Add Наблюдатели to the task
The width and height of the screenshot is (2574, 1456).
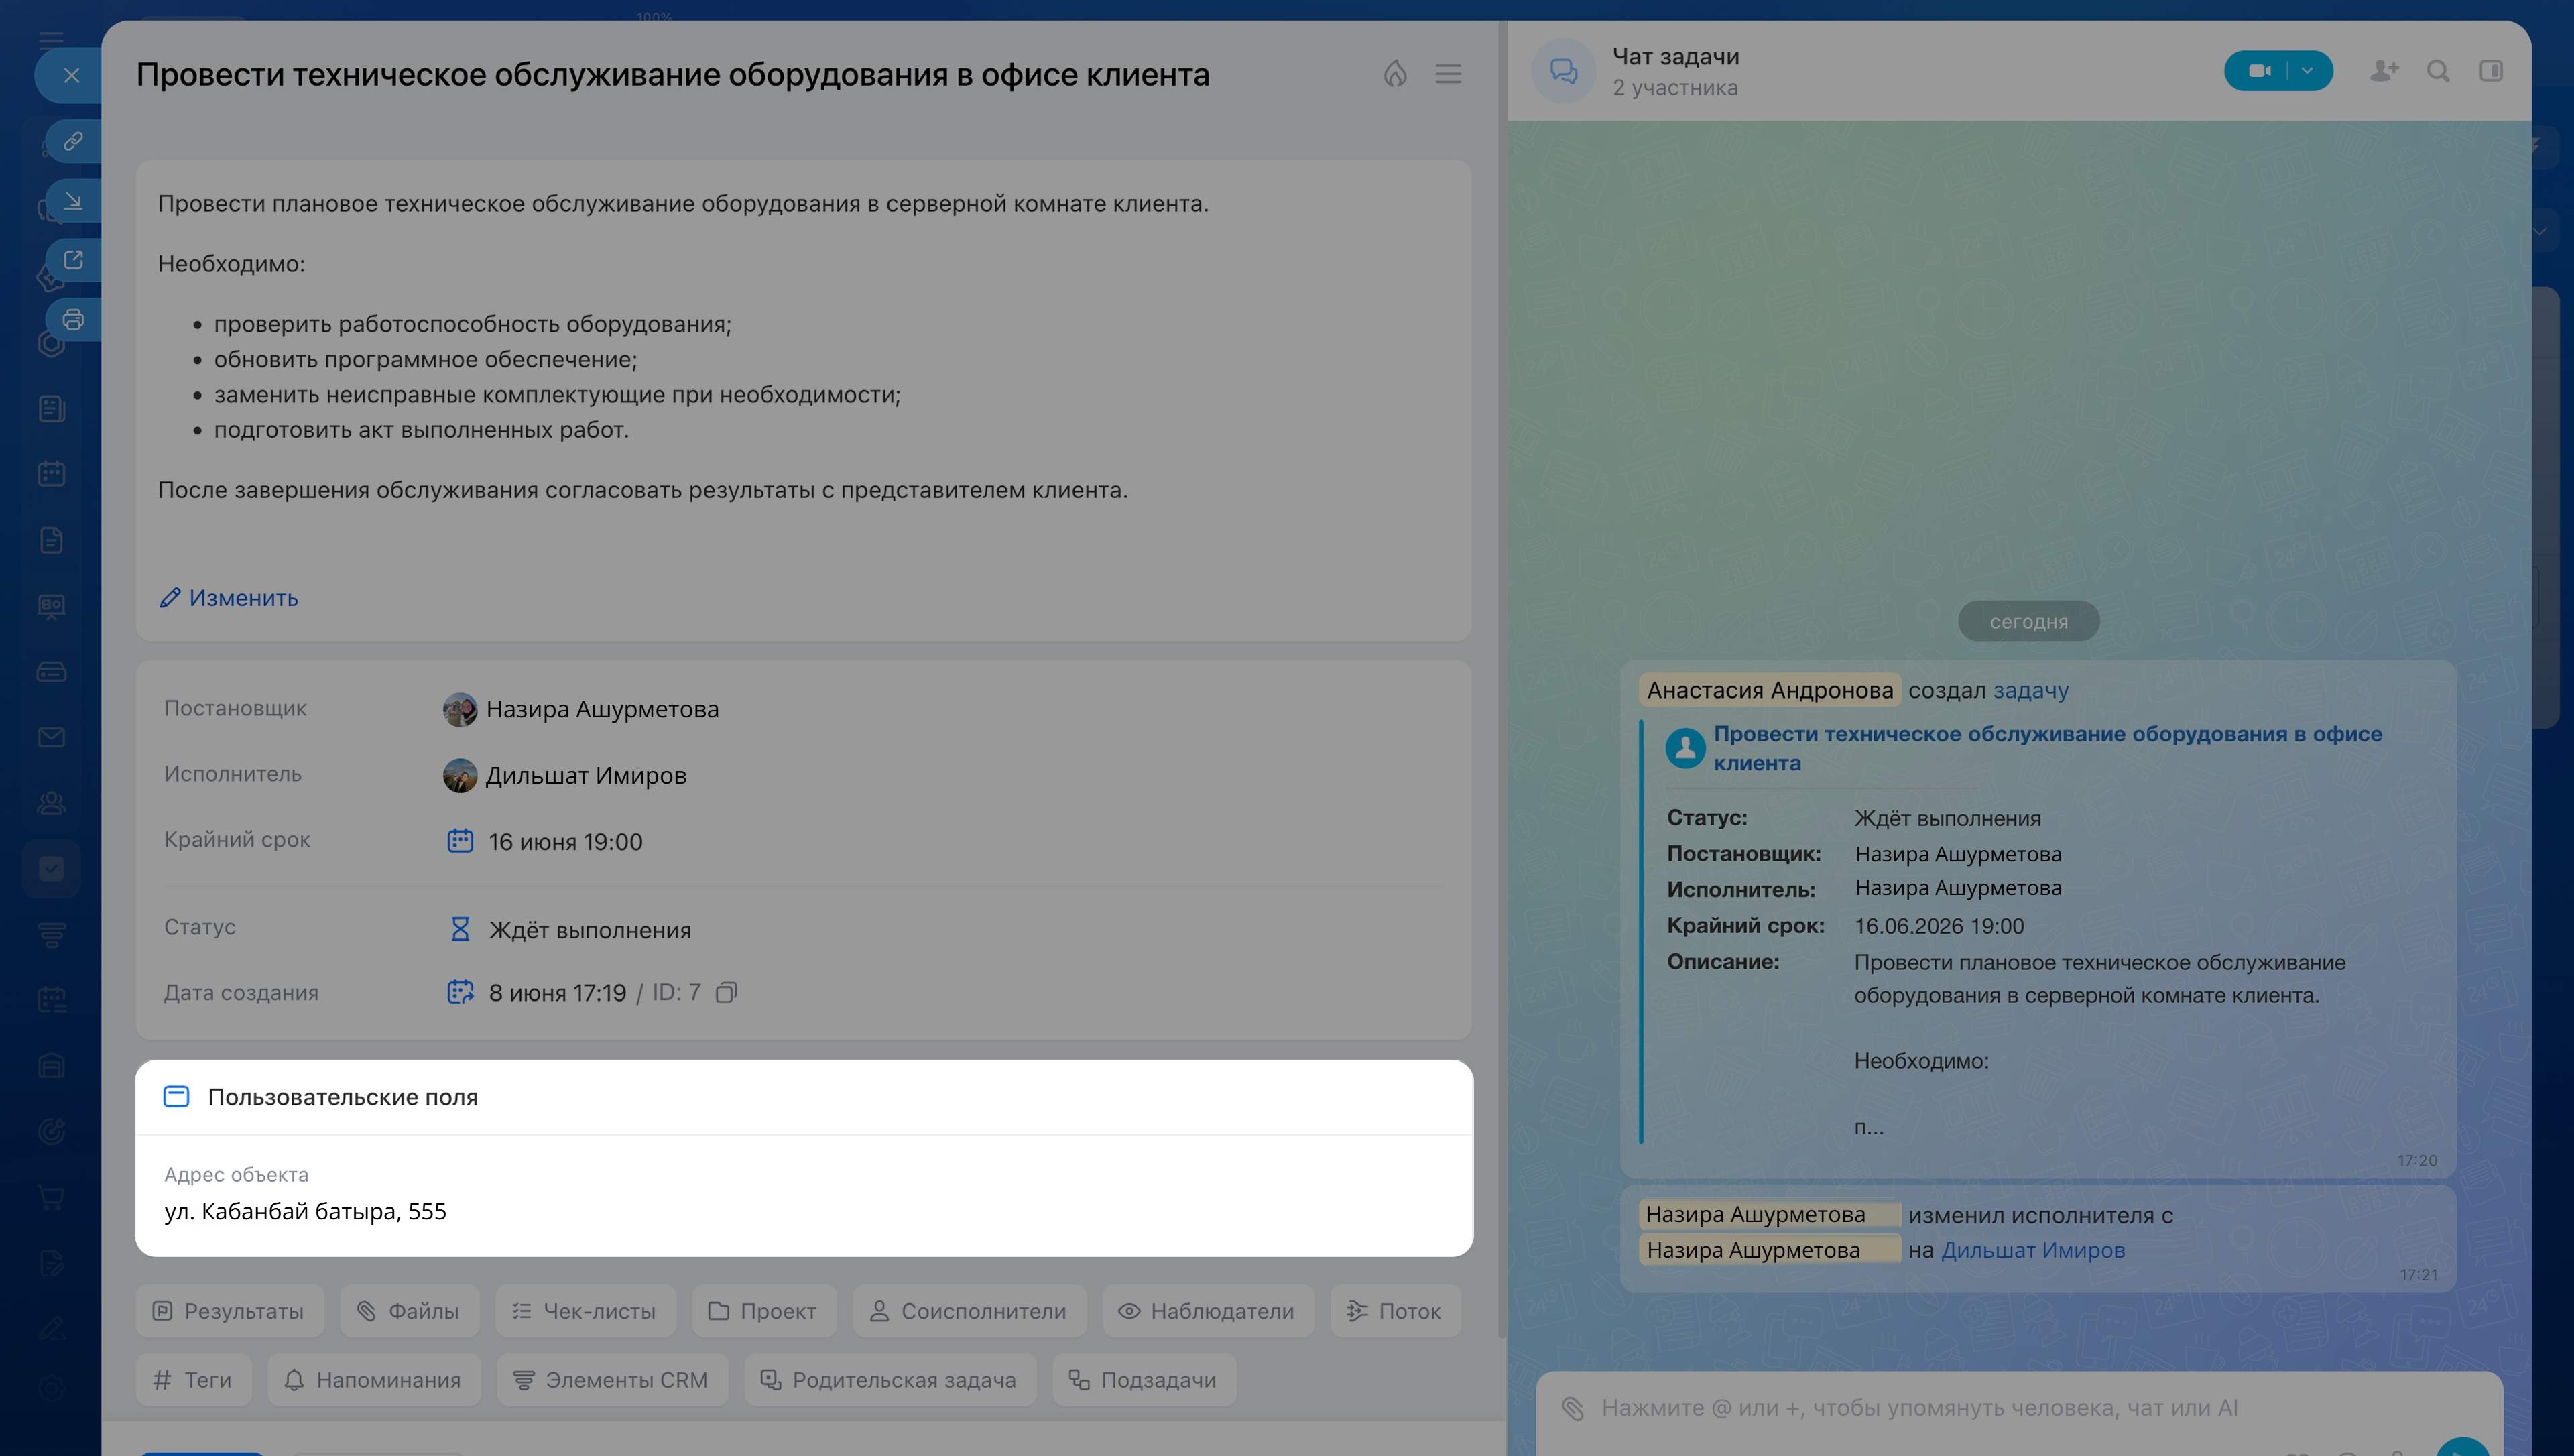pyautogui.click(x=1207, y=1312)
